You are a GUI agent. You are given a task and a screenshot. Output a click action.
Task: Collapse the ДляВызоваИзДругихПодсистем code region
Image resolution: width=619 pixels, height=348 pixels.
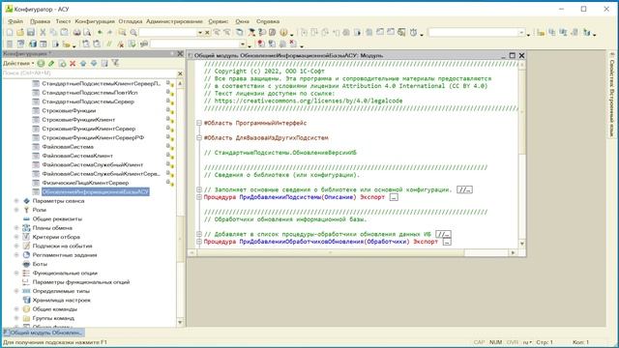click(x=199, y=137)
